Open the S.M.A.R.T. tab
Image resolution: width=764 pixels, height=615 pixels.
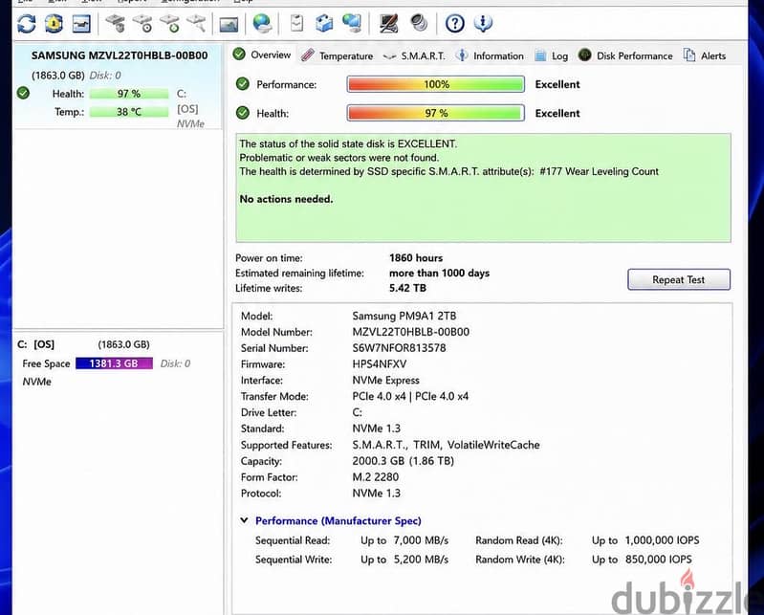pos(414,56)
